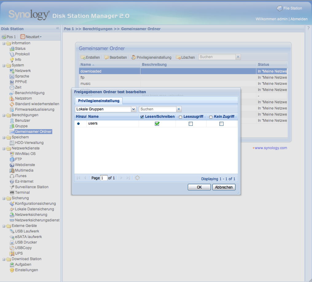Click the refresh icon in the pagination bar
Image resolution: width=312 pixels, height=282 pixels.
(x=137, y=178)
